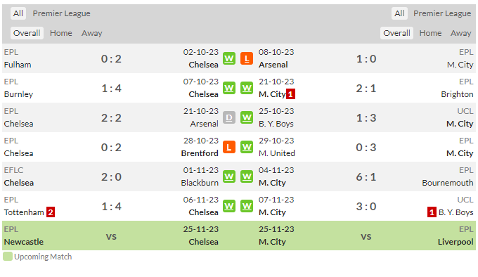Click the grey D badge for Chelsea vs Arsenal
The width and height of the screenshot is (478, 277).
point(229,117)
